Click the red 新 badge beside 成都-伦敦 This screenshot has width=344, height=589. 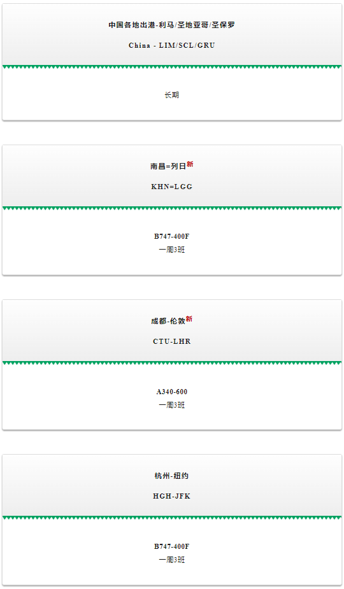tap(189, 319)
